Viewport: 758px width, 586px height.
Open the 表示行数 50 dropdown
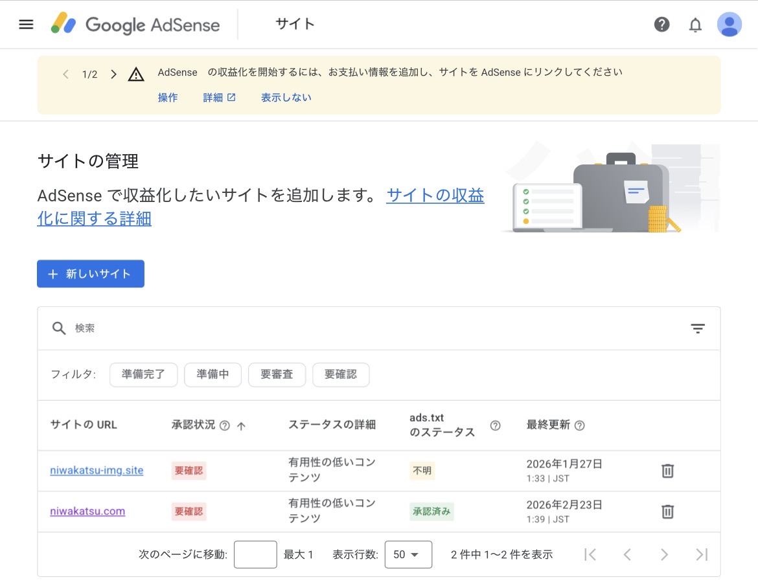[x=408, y=554]
